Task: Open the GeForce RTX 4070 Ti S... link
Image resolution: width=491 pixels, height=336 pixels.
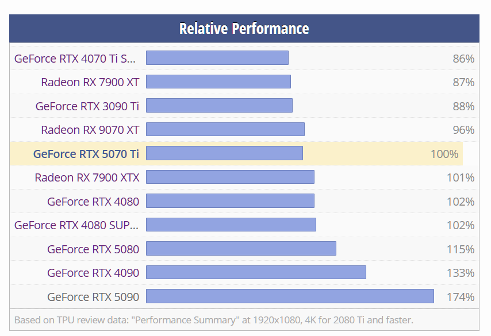Action: pos(76,59)
